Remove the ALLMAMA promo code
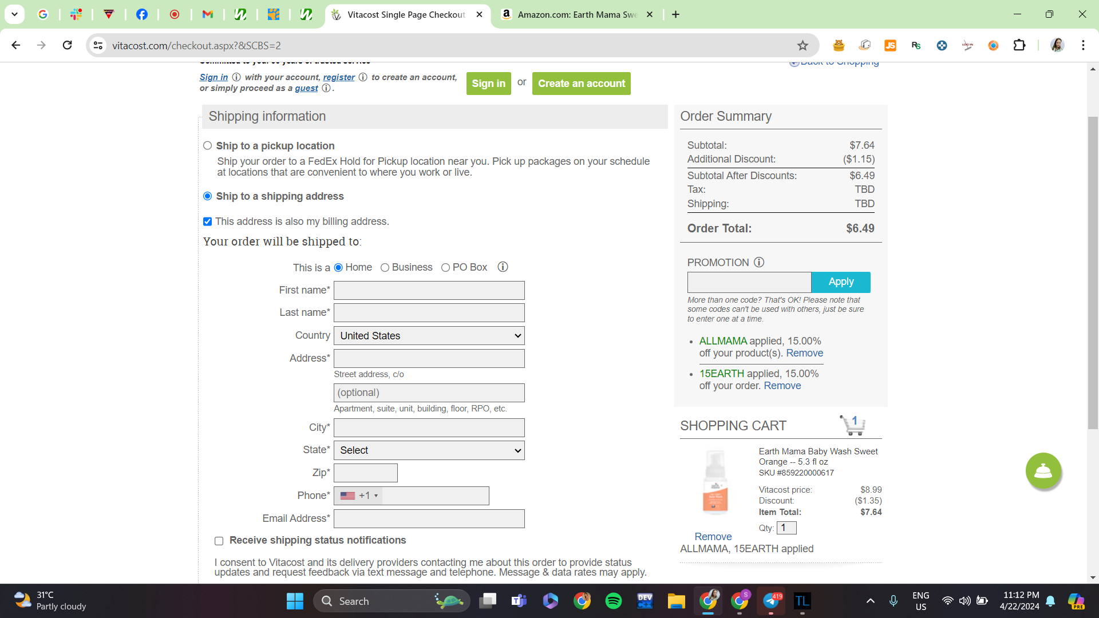 804,353
